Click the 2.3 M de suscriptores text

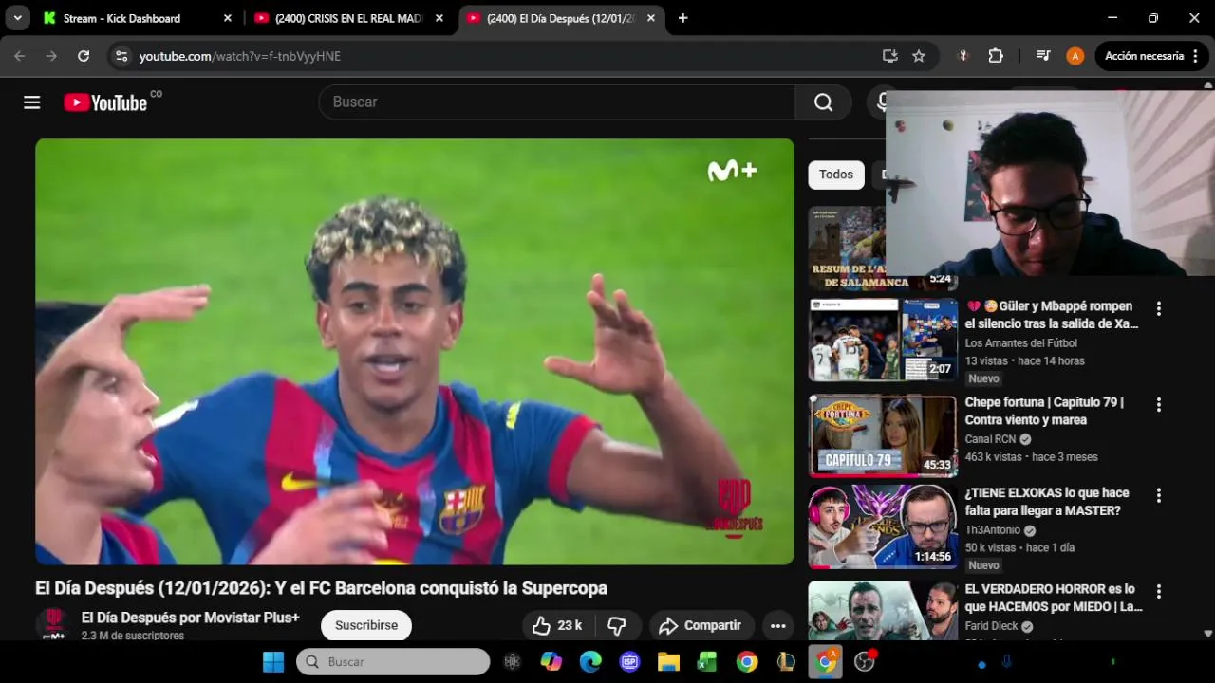[x=133, y=636]
